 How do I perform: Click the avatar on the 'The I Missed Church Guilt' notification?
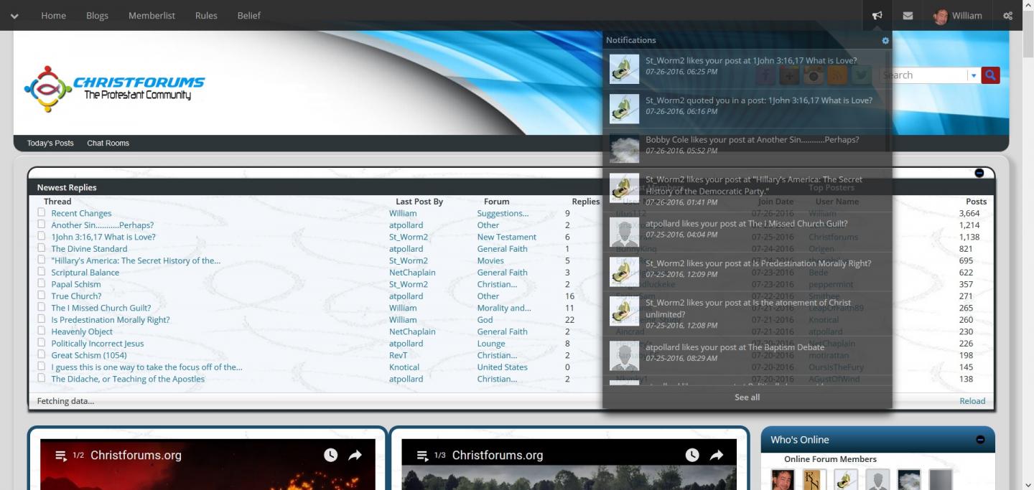click(624, 232)
